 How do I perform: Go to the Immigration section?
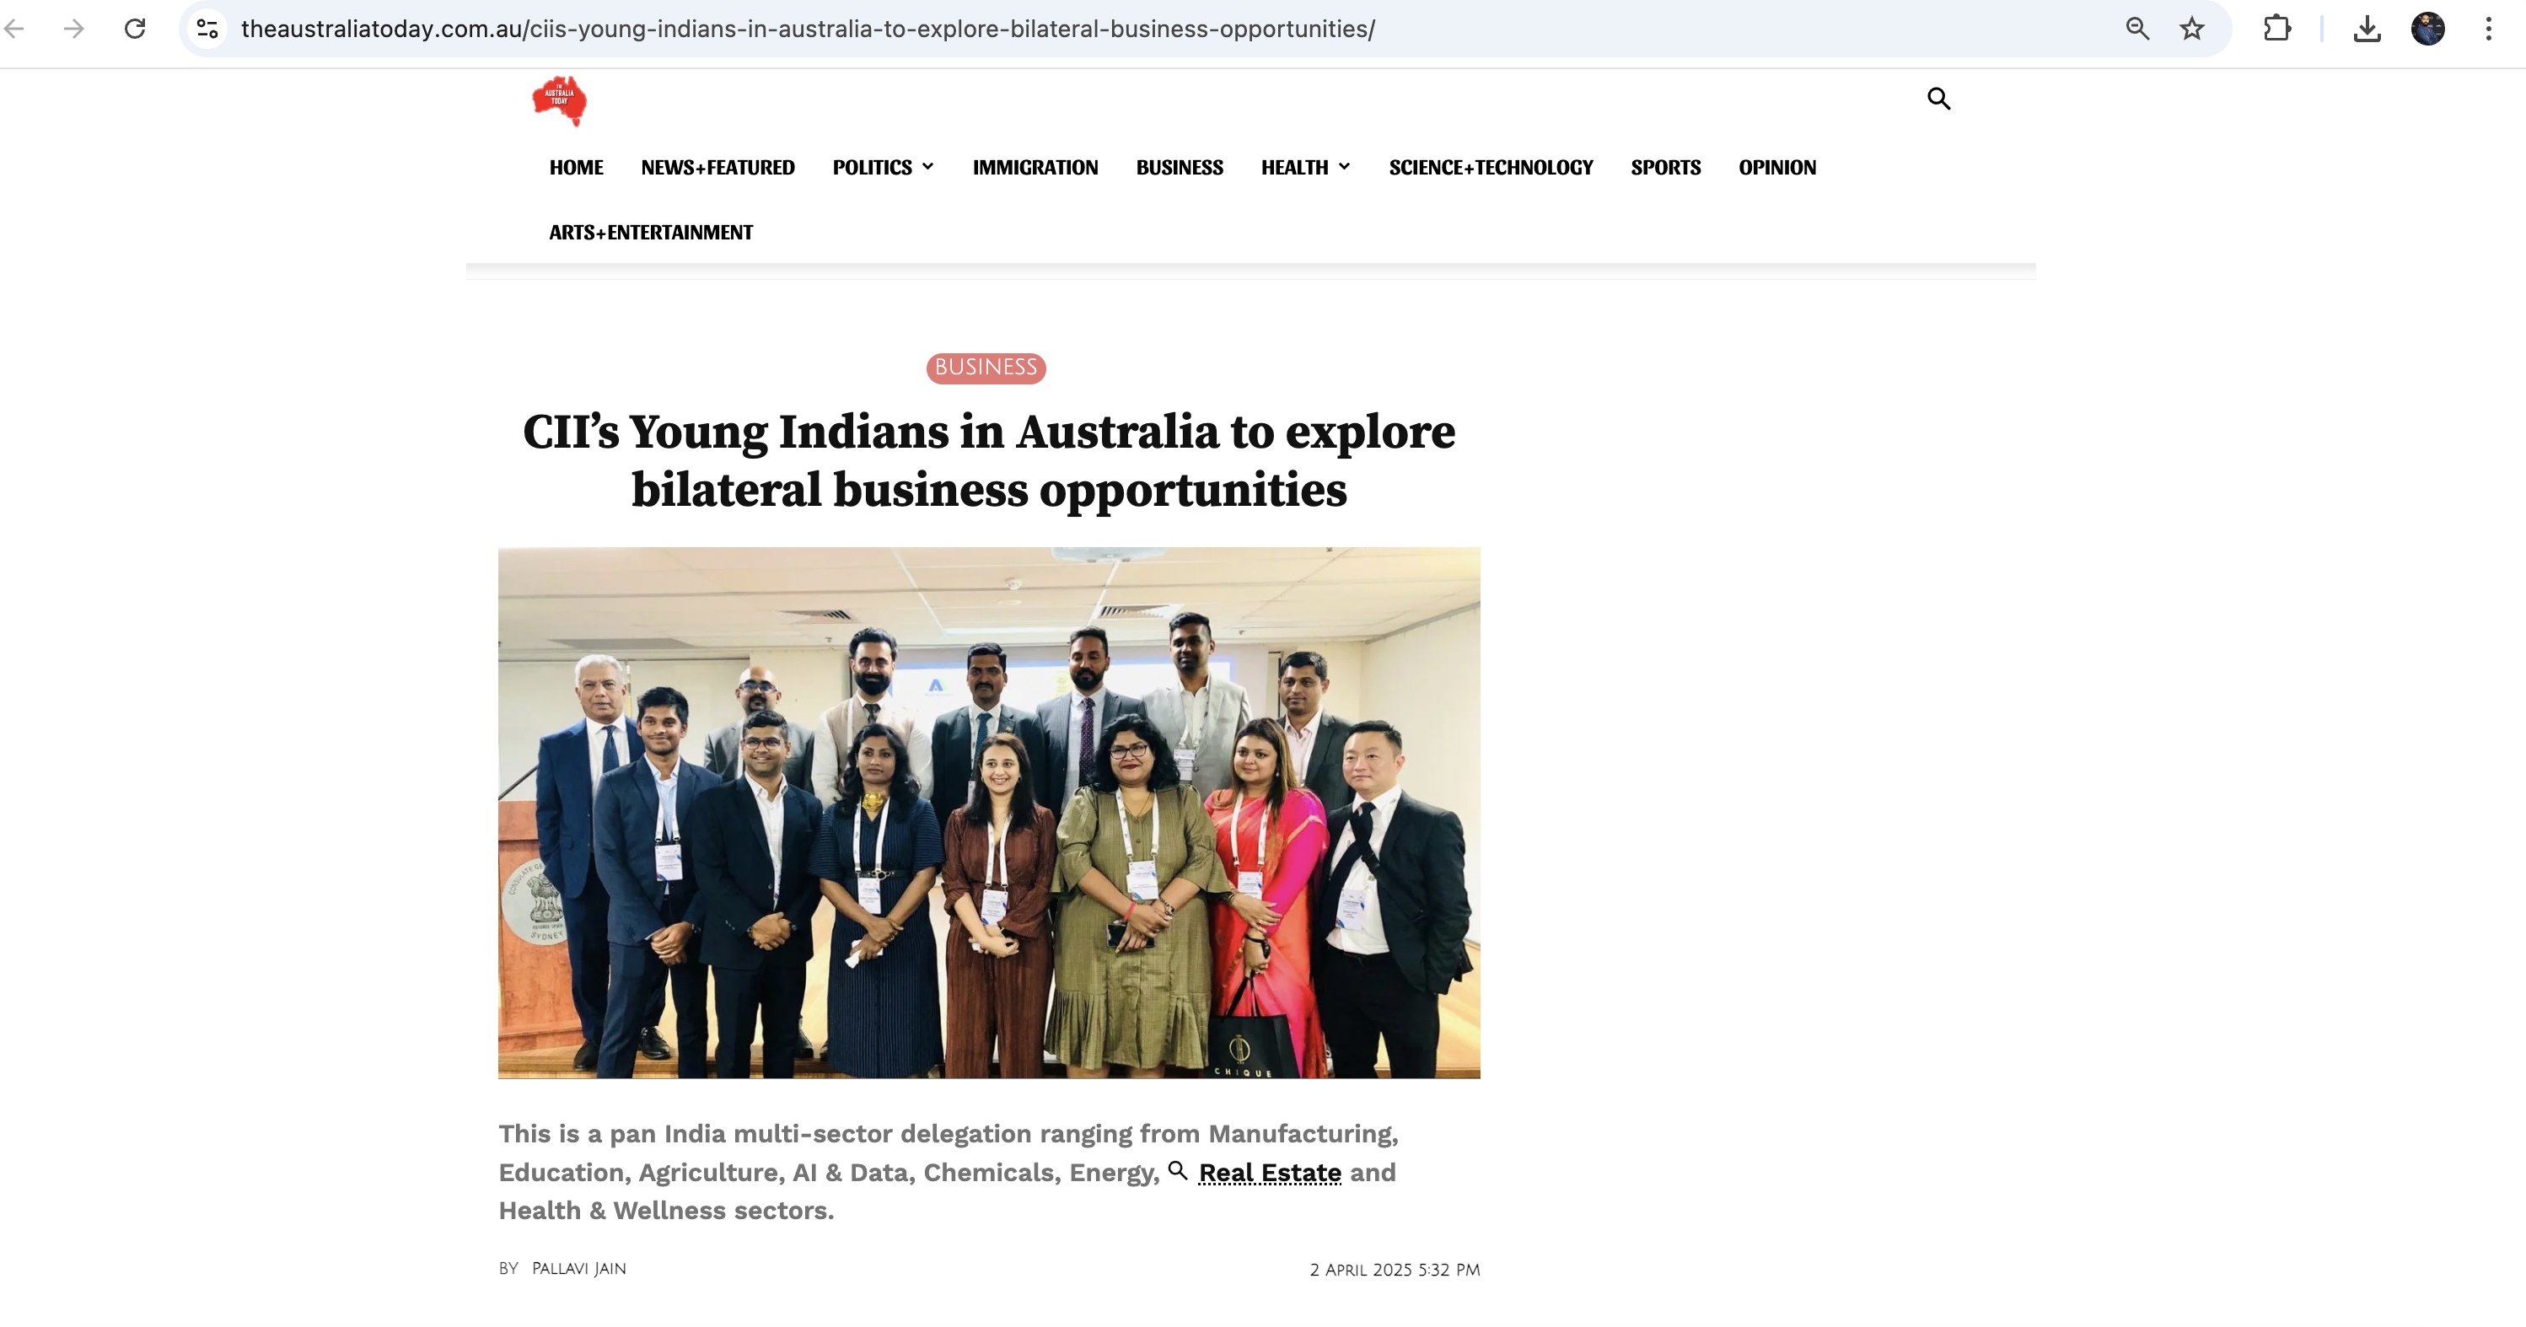(1035, 168)
